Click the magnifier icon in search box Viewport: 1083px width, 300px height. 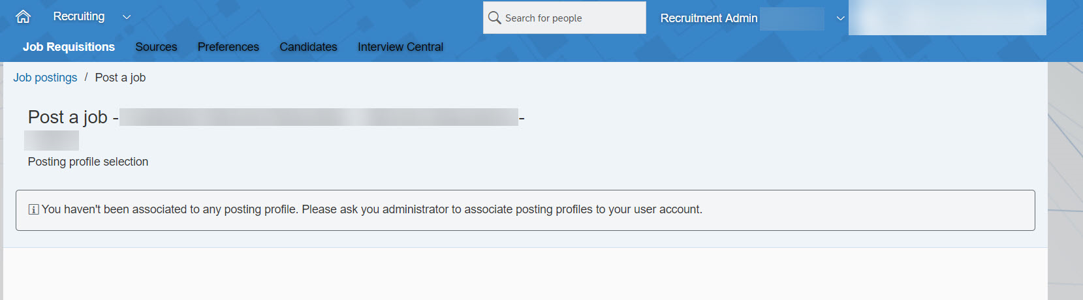tap(495, 18)
